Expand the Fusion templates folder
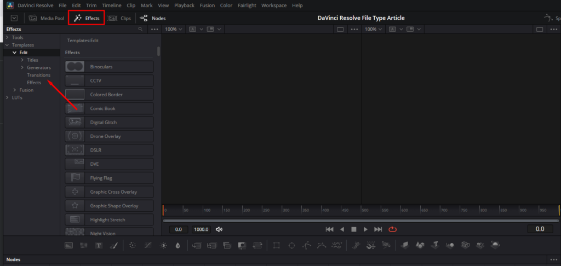The width and height of the screenshot is (561, 266). tap(15, 90)
